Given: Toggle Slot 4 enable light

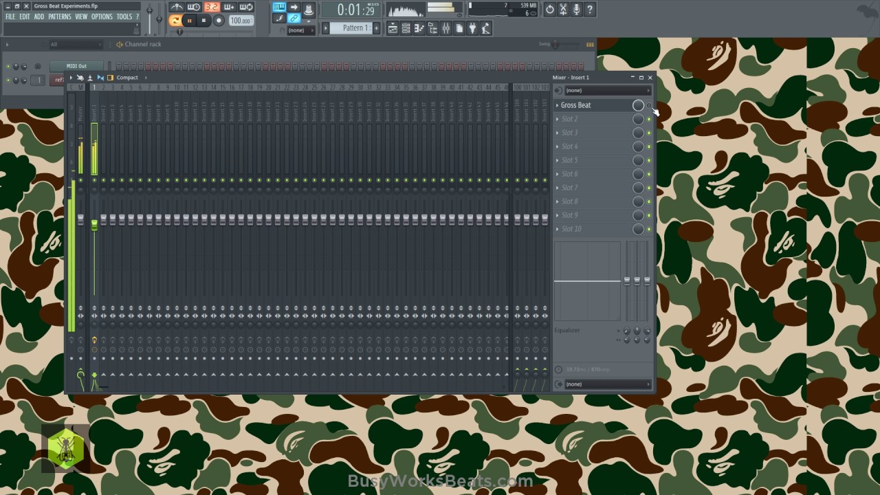Looking at the screenshot, I should point(648,146).
